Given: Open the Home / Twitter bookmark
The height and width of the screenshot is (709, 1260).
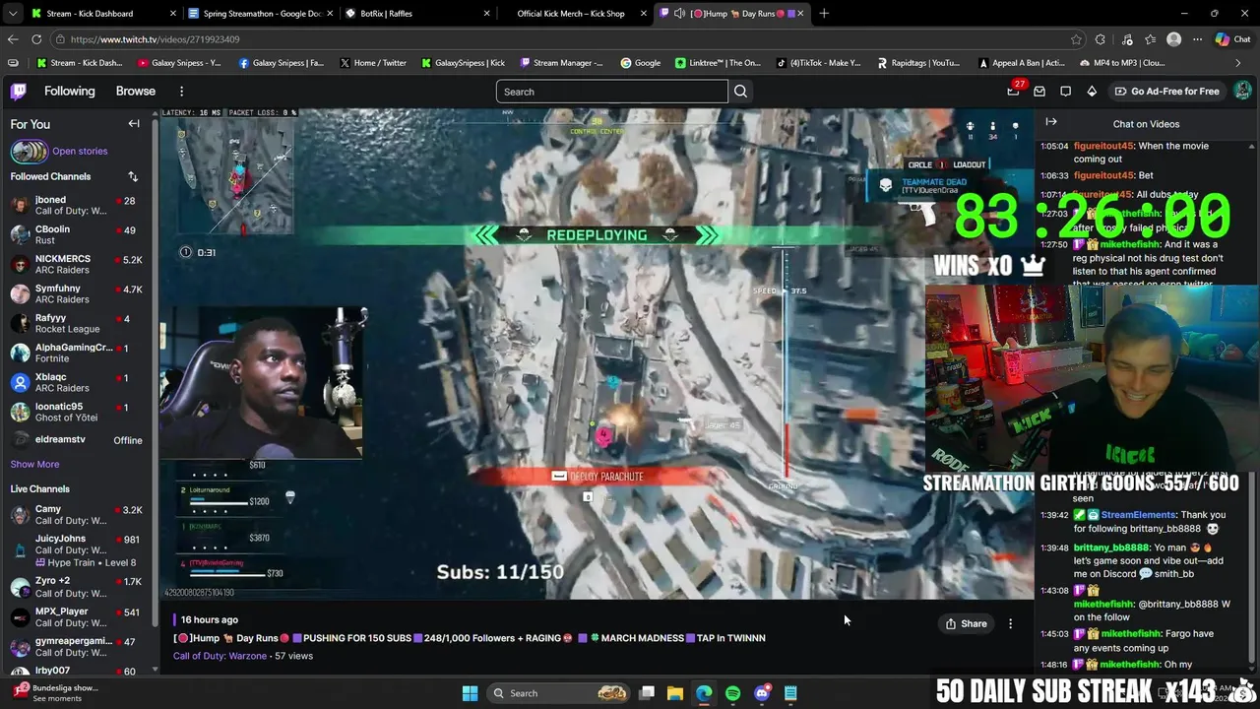Looking at the screenshot, I should (x=372, y=63).
